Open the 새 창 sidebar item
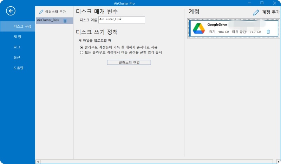This screenshot has width=281, height=164. click(18, 37)
